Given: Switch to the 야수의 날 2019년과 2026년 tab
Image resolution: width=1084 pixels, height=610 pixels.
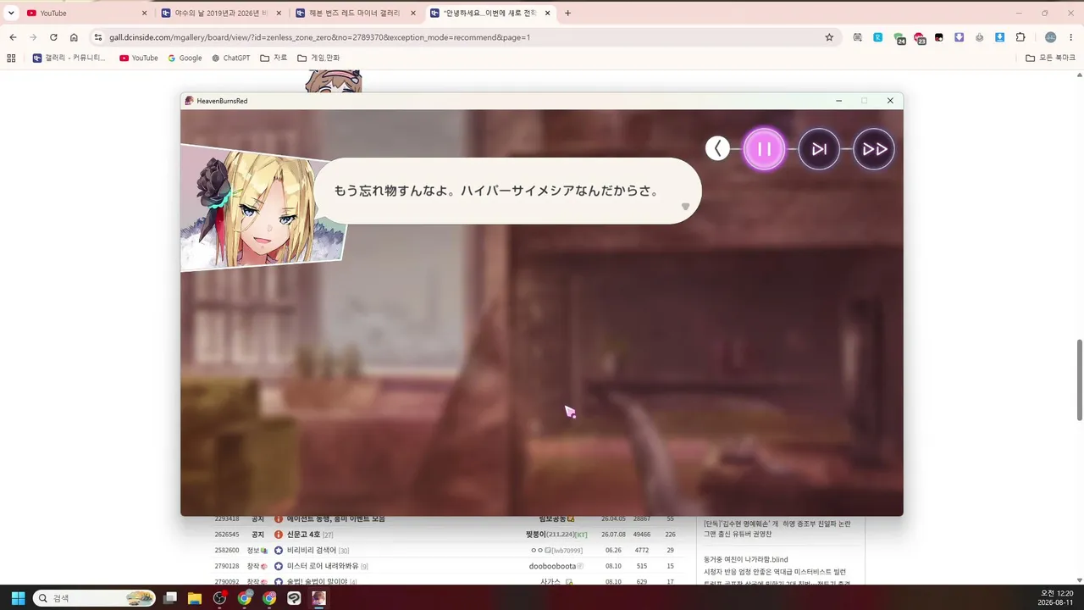Looking at the screenshot, I should 221,13.
